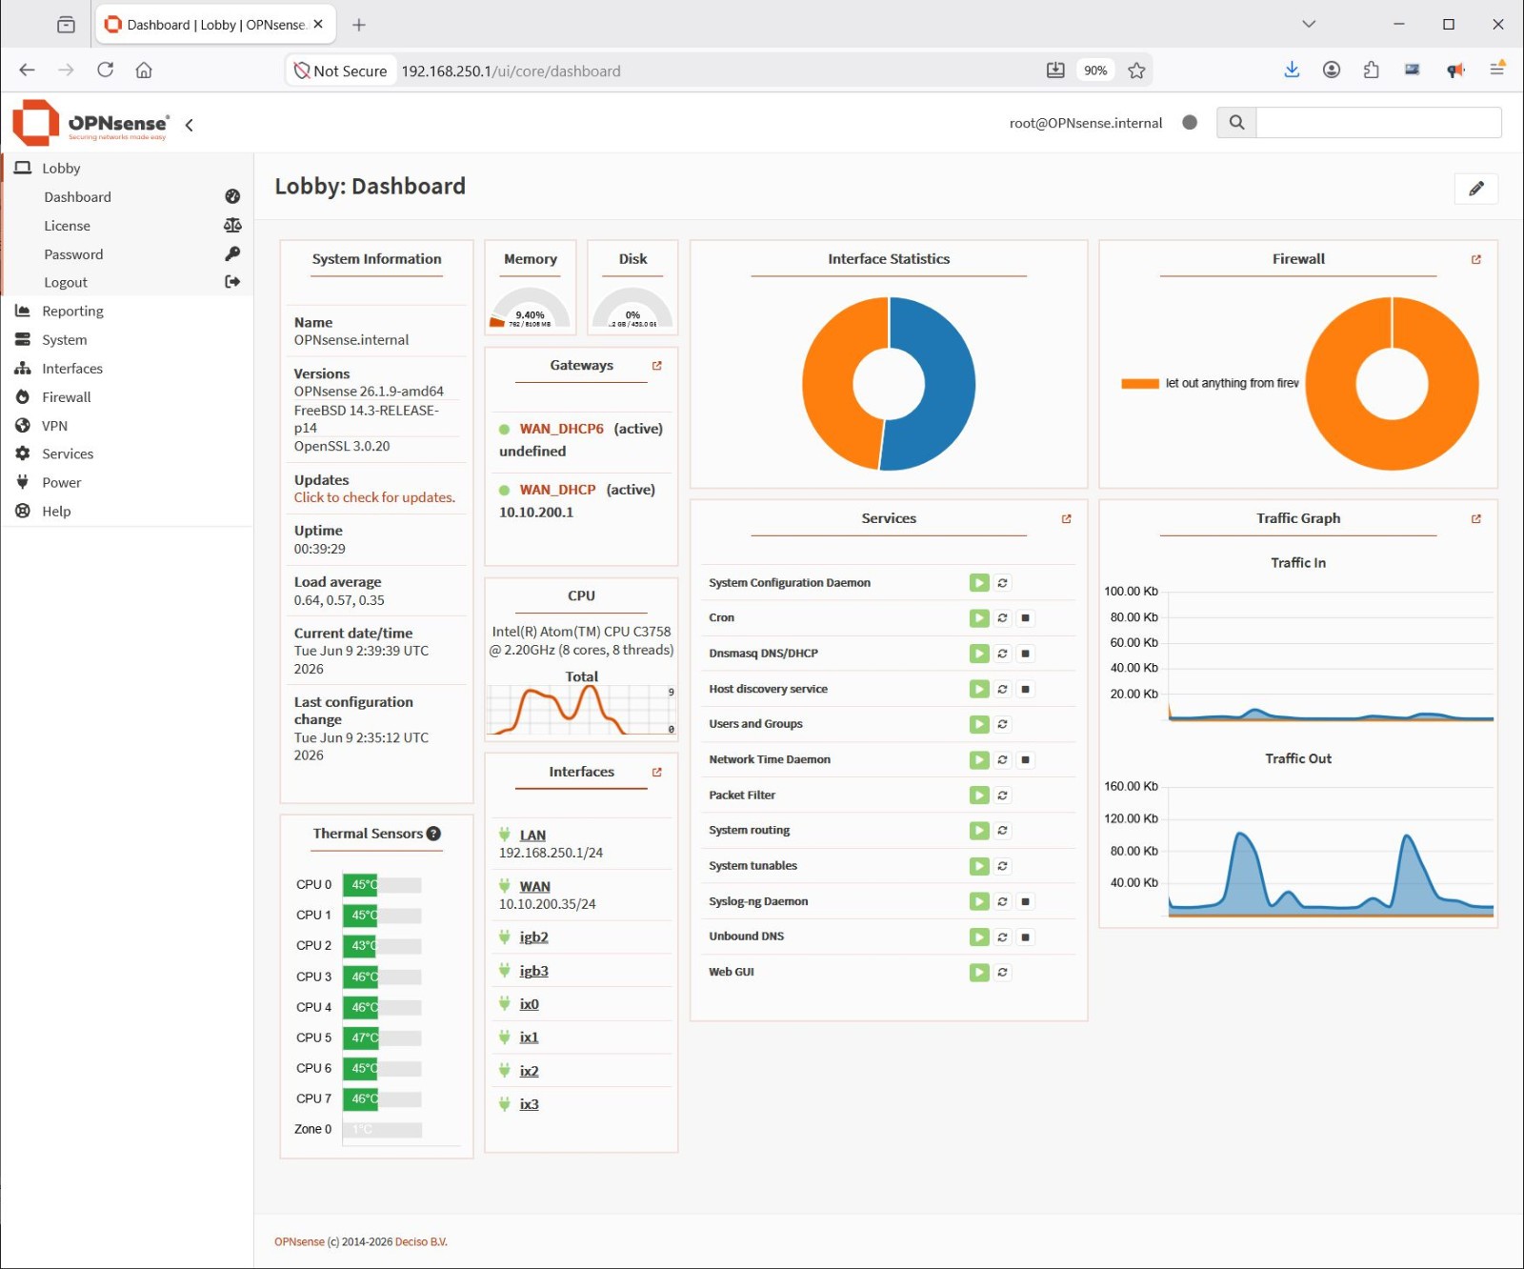This screenshot has width=1524, height=1269.
Task: Start the Web GUI service play icon
Action: point(979,973)
